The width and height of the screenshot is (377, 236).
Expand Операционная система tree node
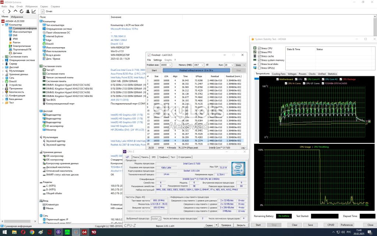pyautogui.click(x=3, y=60)
